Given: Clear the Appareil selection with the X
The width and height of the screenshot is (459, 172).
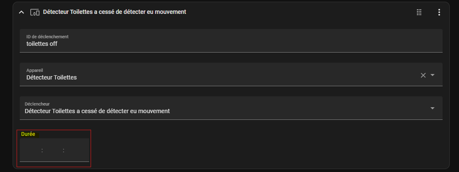Looking at the screenshot, I should pos(423,75).
